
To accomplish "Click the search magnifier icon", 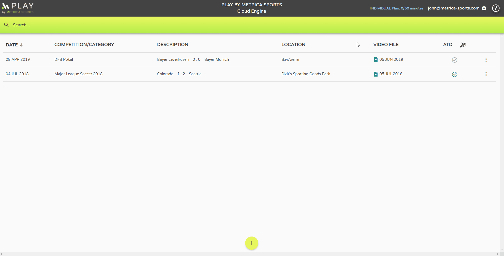I will click(7, 25).
